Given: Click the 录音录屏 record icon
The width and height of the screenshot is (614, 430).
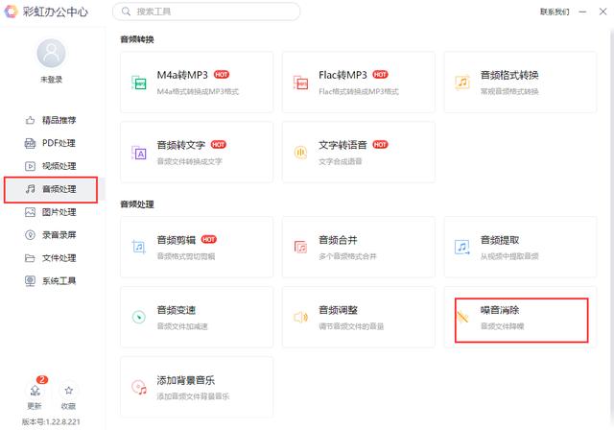Looking at the screenshot, I should click(x=30, y=235).
